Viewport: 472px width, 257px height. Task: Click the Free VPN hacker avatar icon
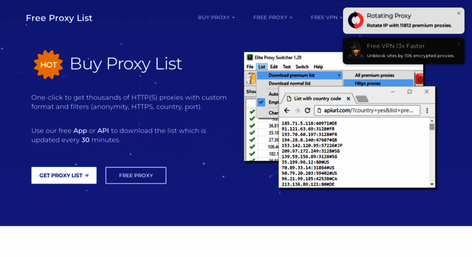(x=356, y=50)
